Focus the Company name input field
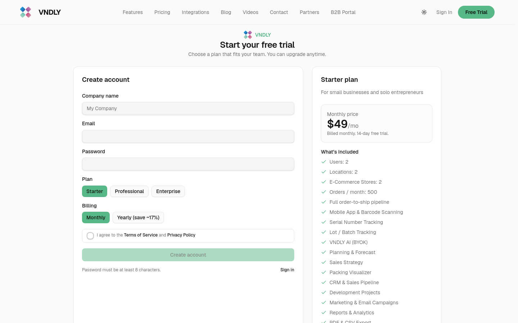Image resolution: width=518 pixels, height=323 pixels. 188,108
